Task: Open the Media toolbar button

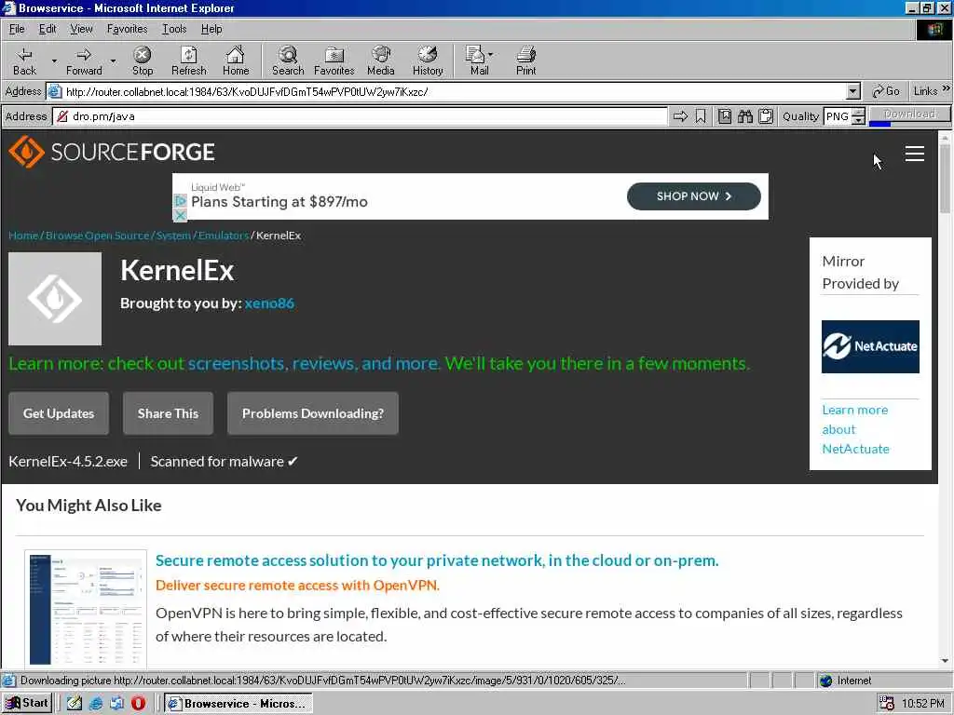Action: (381, 61)
